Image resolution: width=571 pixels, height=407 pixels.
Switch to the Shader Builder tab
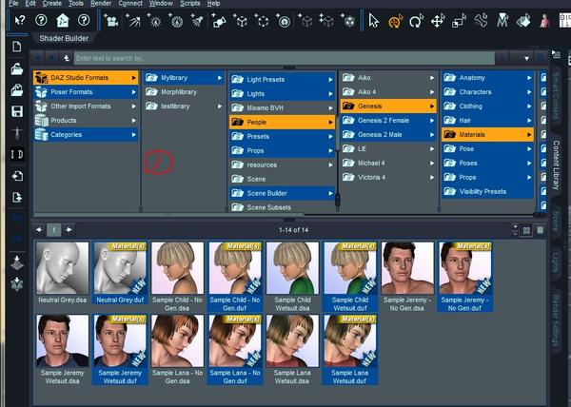pos(64,39)
